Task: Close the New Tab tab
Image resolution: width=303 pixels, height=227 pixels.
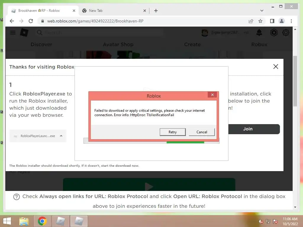Action: pyautogui.click(x=144, y=11)
